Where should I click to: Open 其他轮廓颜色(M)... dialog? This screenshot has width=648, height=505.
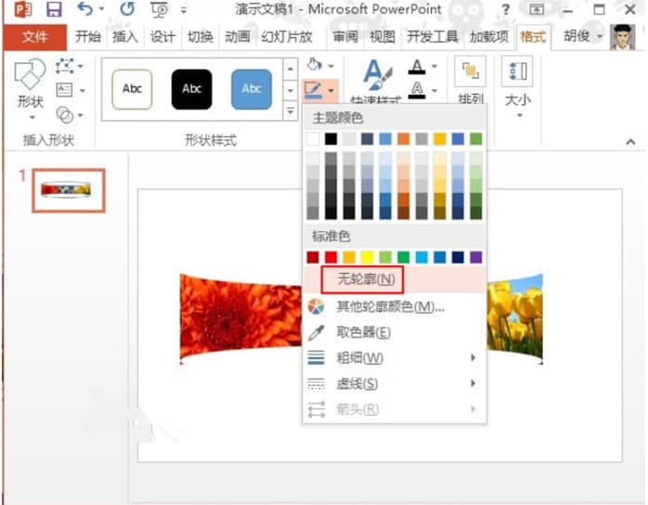[395, 306]
